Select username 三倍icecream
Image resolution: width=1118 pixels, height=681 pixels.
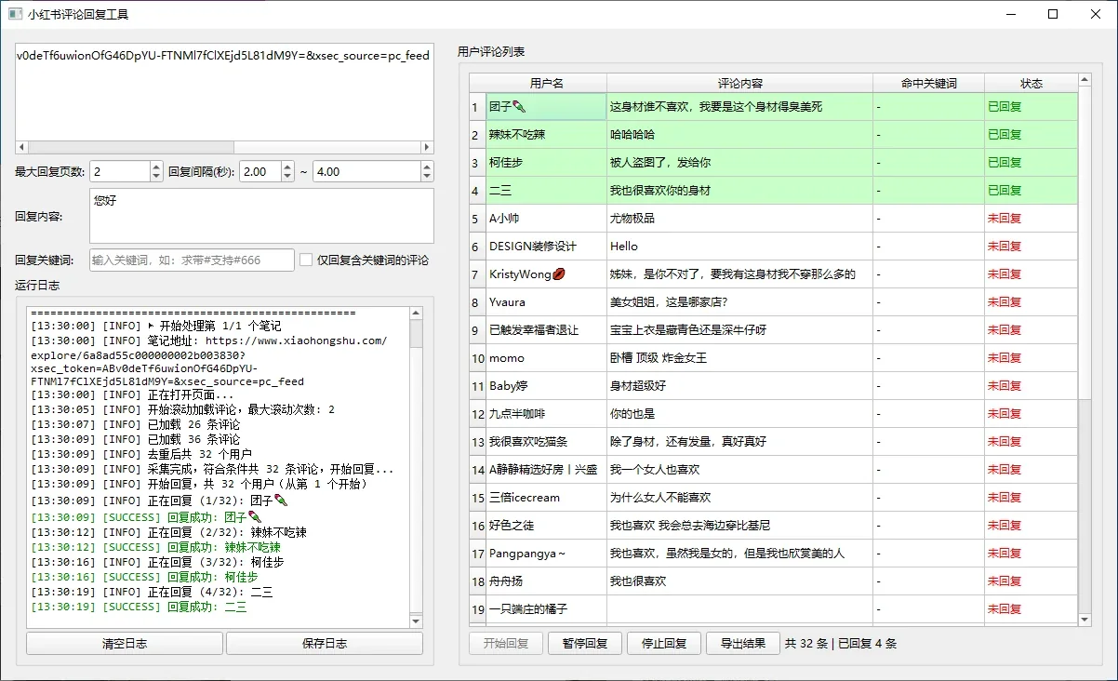(x=547, y=498)
